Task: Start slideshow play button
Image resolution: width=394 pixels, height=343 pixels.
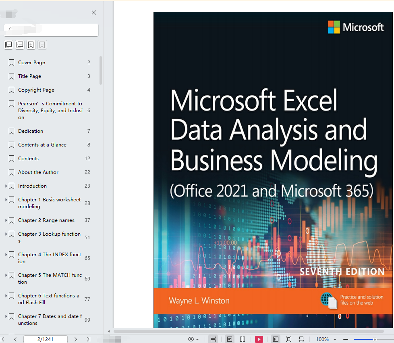Action: click(x=259, y=339)
